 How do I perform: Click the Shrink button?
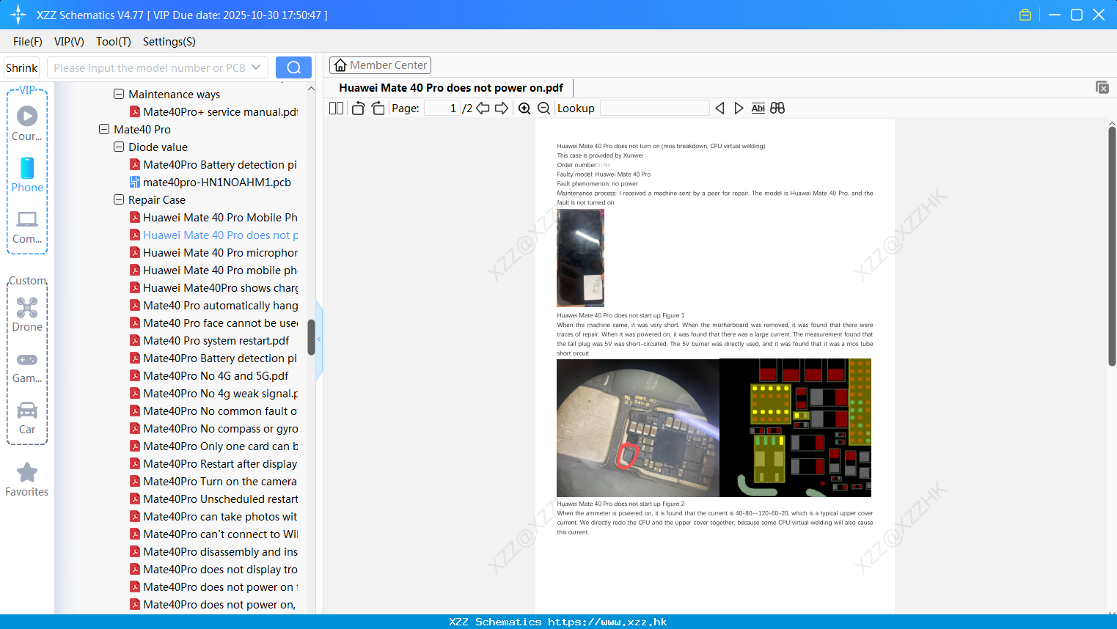(22, 67)
